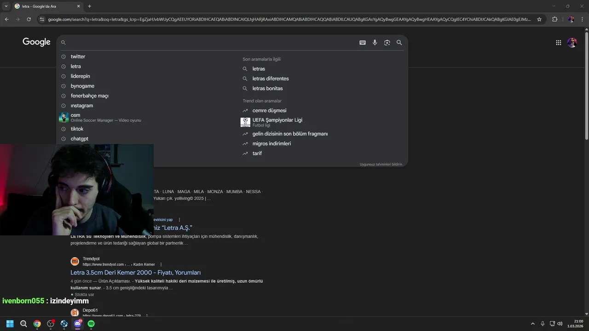This screenshot has height=331, width=589.
Task: Open Letra A.Ş. result three-dot menu
Action: coord(179,220)
